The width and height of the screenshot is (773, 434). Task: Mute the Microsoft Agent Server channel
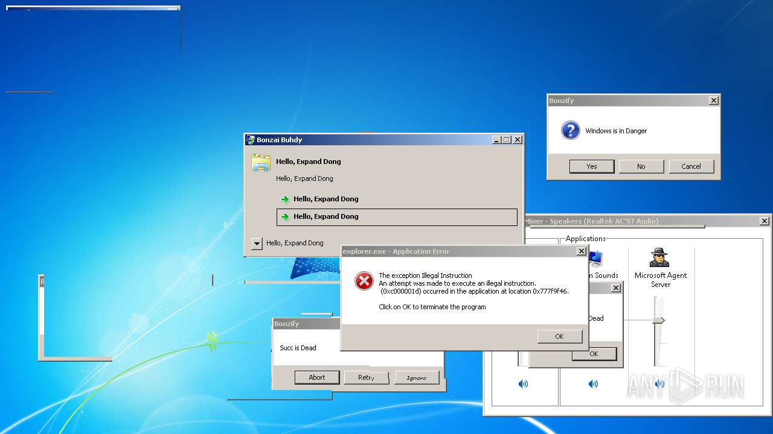click(x=659, y=384)
